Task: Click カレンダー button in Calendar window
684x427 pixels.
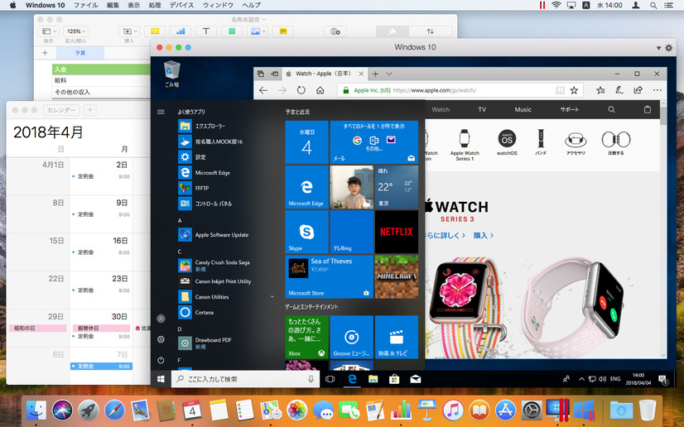Action: pyautogui.click(x=61, y=110)
